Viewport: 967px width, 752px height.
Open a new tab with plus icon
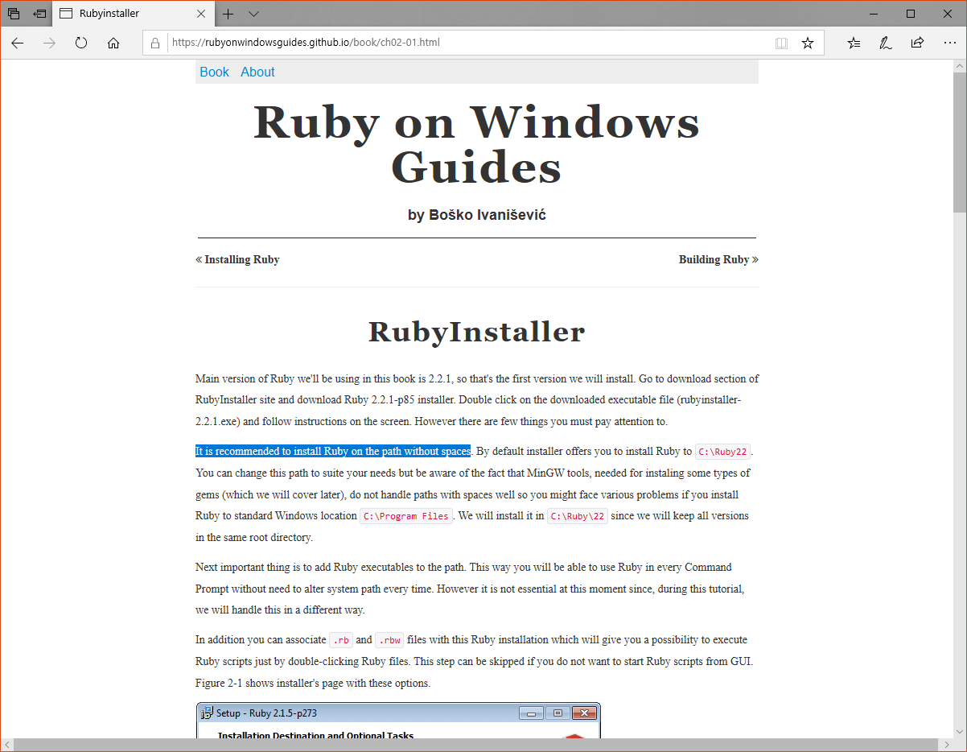coord(228,14)
